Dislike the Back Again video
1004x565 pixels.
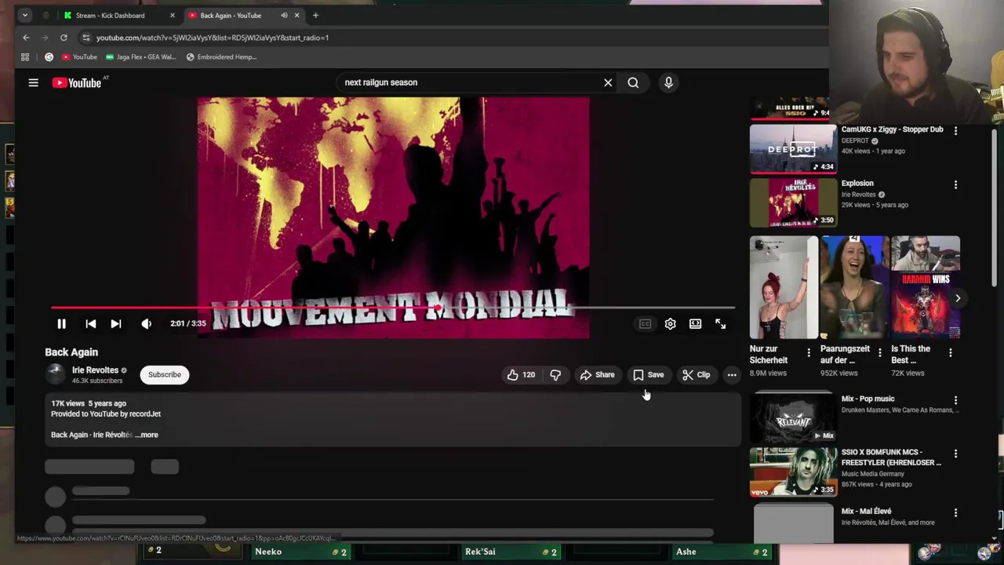pyautogui.click(x=555, y=374)
